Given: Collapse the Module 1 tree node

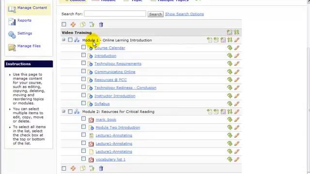Looking at the screenshot, I should [63, 40].
